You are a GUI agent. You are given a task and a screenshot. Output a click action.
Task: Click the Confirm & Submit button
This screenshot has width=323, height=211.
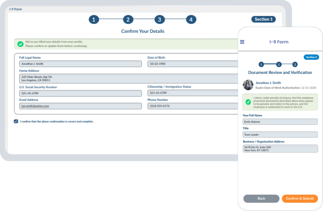click(x=300, y=199)
